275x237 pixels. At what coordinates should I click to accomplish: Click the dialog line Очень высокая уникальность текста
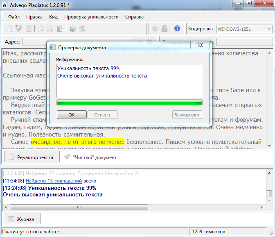click(x=102, y=76)
